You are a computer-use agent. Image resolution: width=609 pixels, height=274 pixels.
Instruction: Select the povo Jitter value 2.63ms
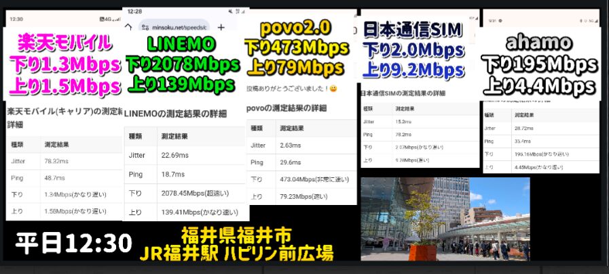point(290,145)
